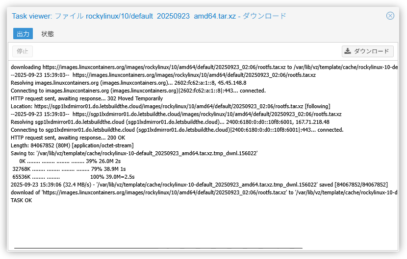Select the Resolving images.linuxcontainers.org line

(x=128, y=83)
